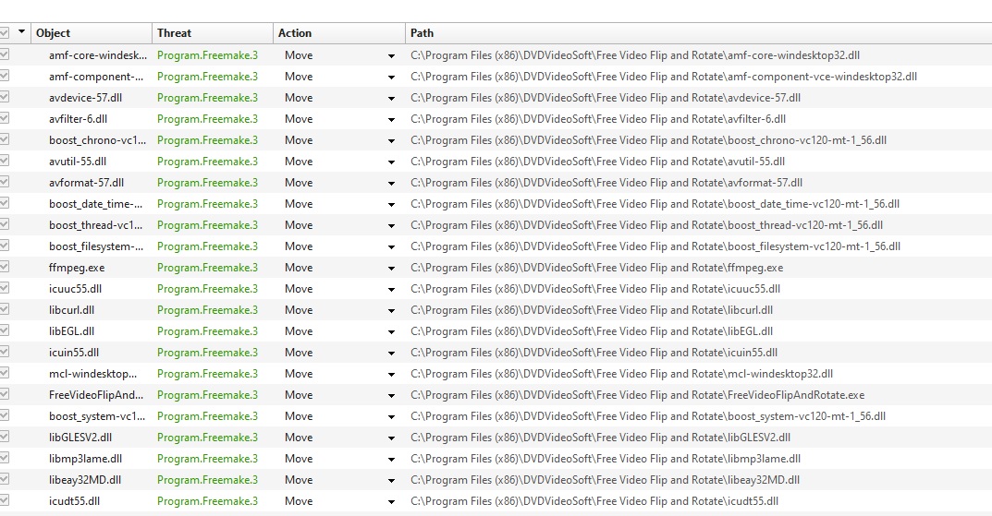Screen dimensions: 992x516
Task: Open Program.Freemake.3 threat link for icuuc55.dll
Action: [x=207, y=289]
